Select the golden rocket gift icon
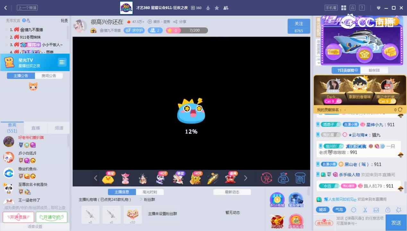This screenshot has height=231, width=407. coord(213,178)
